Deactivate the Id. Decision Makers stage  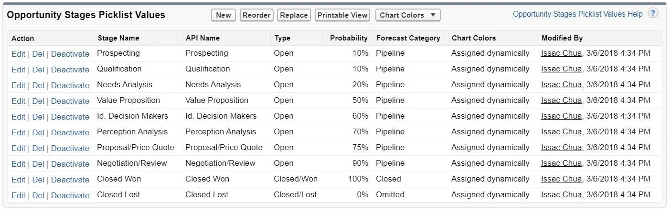pos(70,117)
